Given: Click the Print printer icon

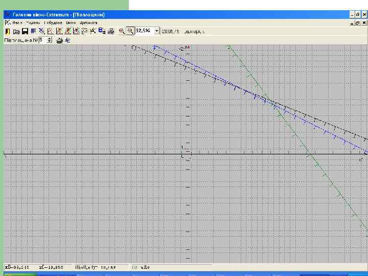Looking at the screenshot, I should [x=111, y=31].
